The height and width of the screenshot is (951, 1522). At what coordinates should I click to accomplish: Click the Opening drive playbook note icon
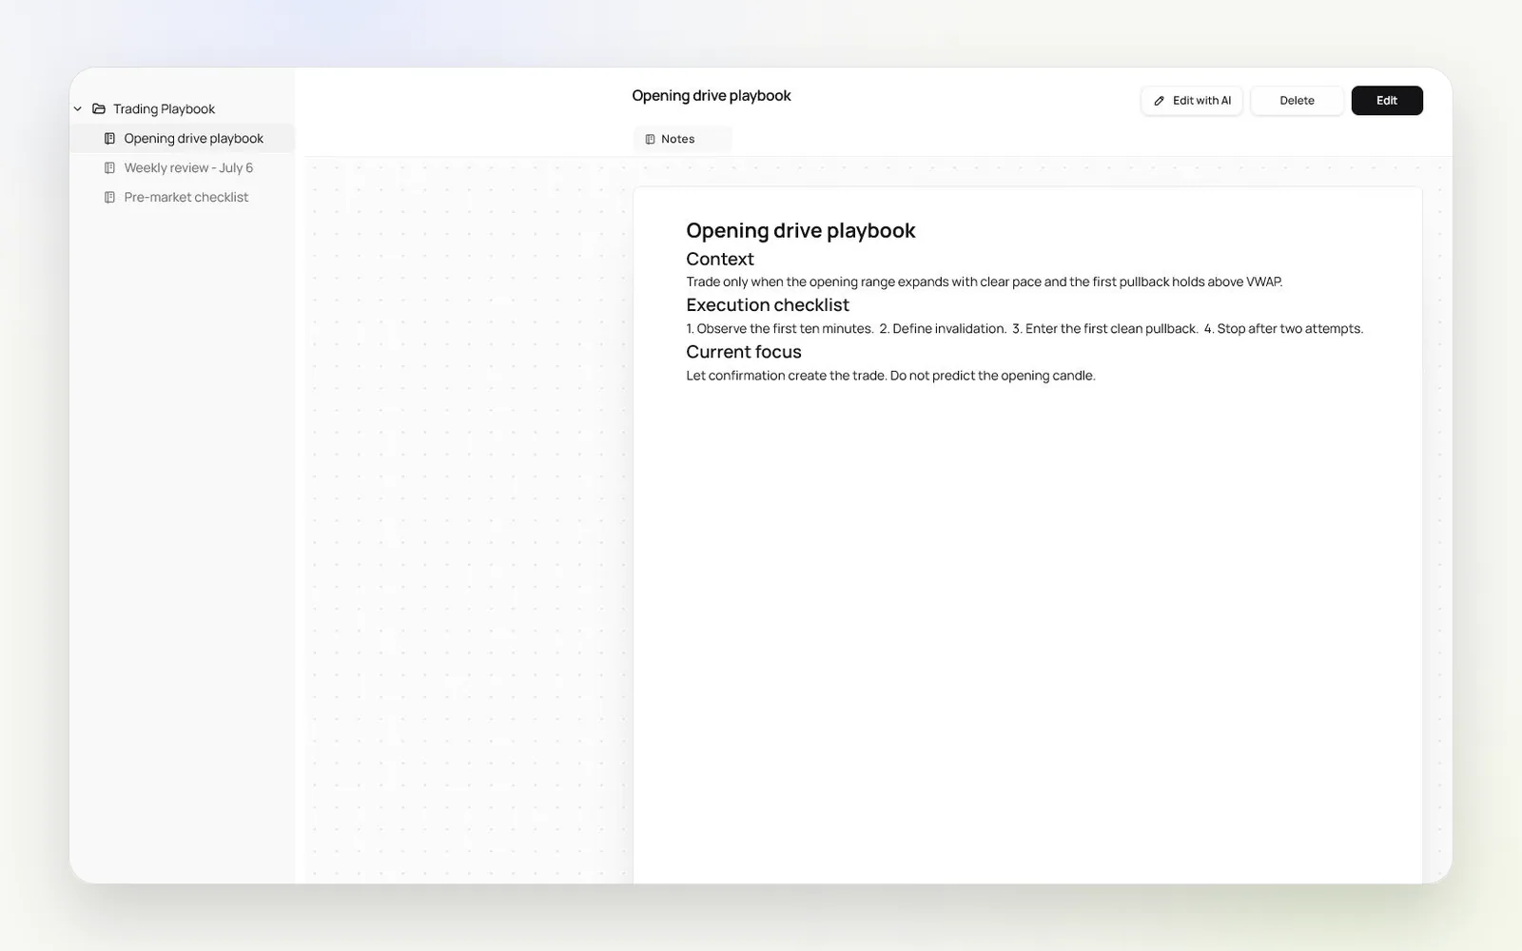(109, 138)
